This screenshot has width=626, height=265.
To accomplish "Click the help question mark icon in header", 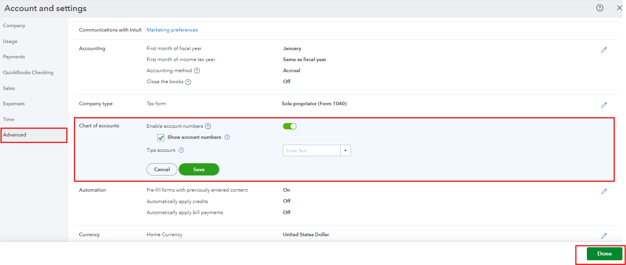I will (x=600, y=8).
